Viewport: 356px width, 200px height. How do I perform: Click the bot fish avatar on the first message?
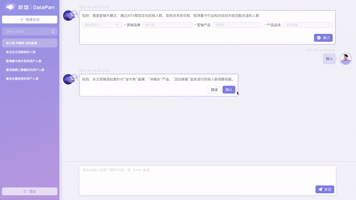(69, 16)
